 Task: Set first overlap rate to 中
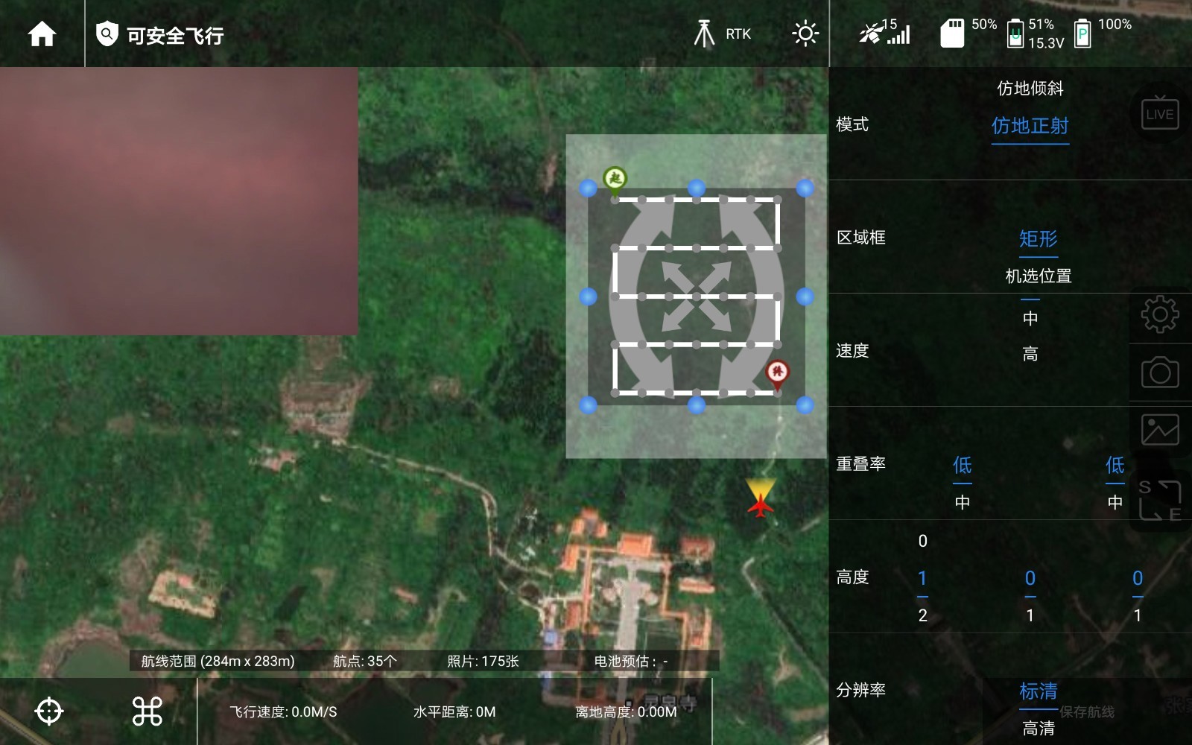[962, 502]
